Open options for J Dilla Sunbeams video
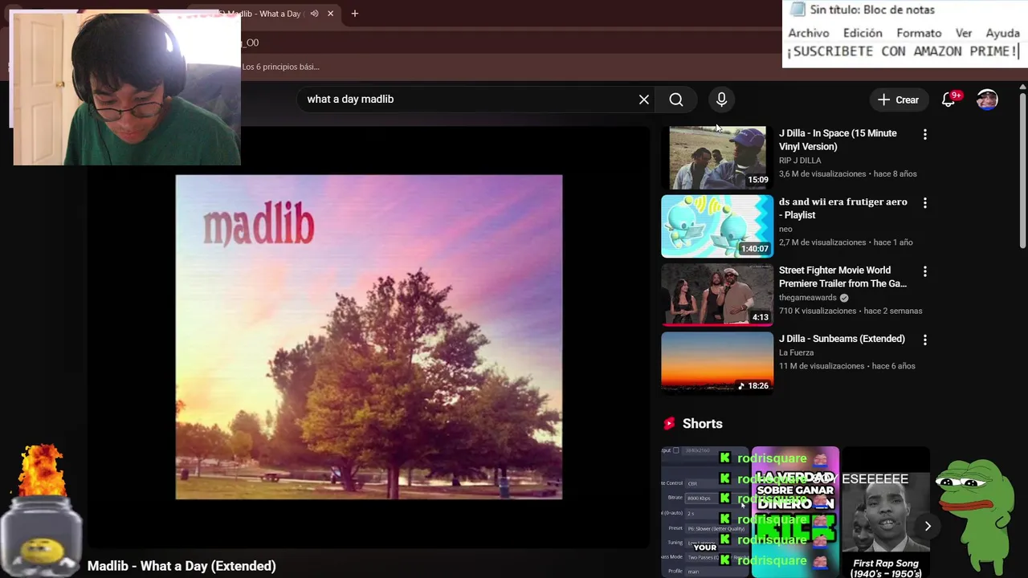Viewport: 1028px width, 578px height. [x=924, y=340]
